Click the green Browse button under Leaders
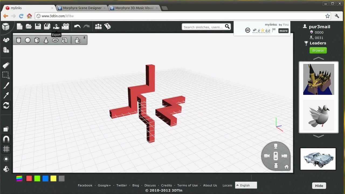 point(318,50)
